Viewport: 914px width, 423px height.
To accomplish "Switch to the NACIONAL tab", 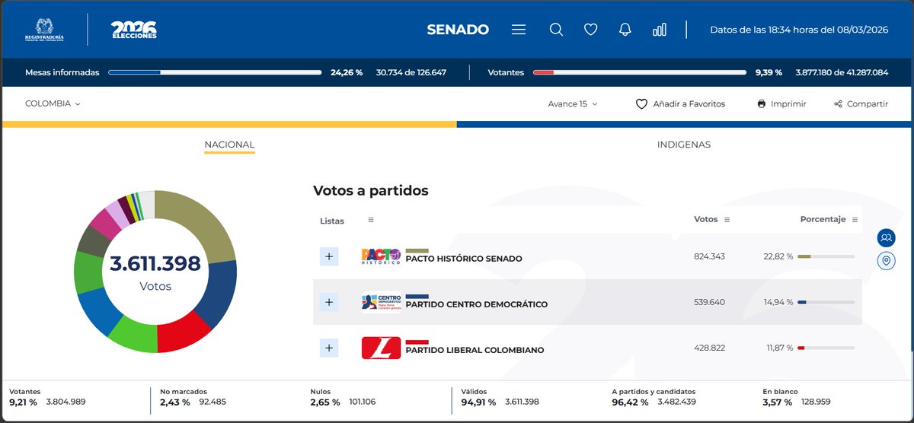I will (x=229, y=145).
